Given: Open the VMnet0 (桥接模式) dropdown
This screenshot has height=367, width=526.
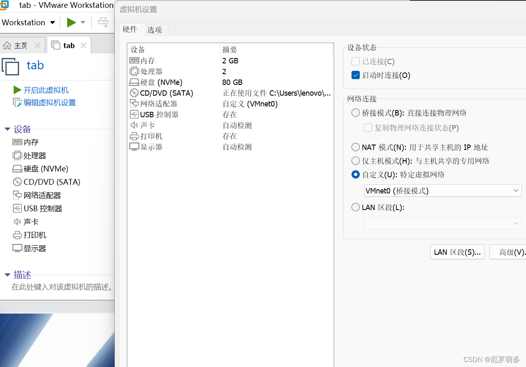Looking at the screenshot, I should click(442, 191).
